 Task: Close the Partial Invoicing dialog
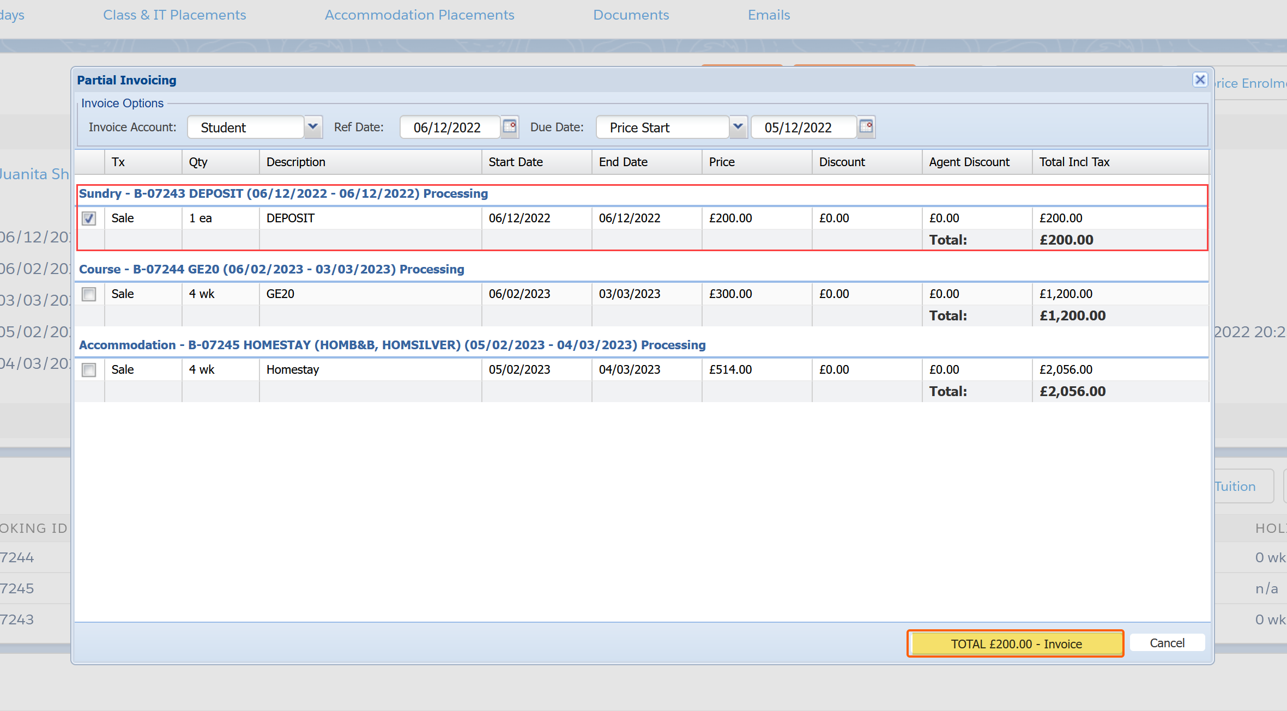[1200, 80]
